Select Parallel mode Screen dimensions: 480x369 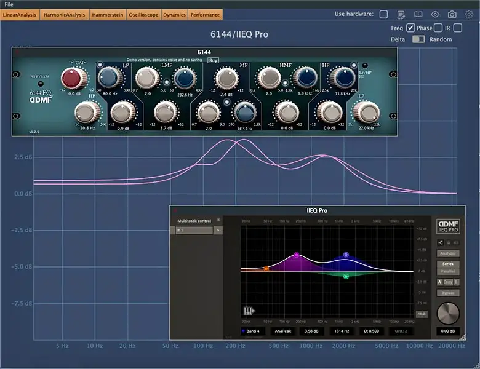(448, 271)
